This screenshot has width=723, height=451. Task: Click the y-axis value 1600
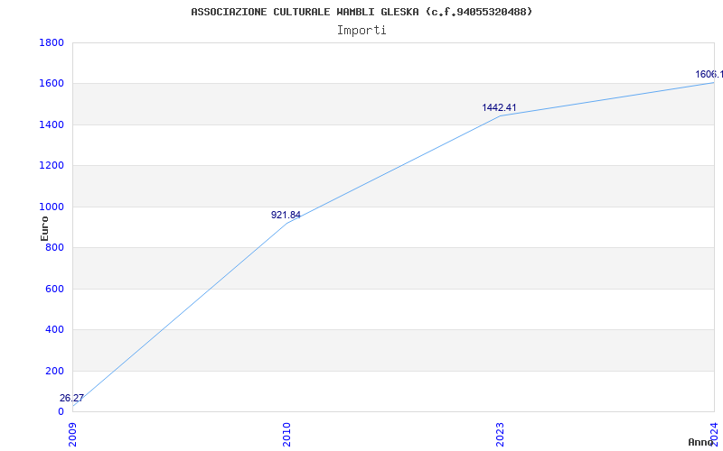coord(52,84)
